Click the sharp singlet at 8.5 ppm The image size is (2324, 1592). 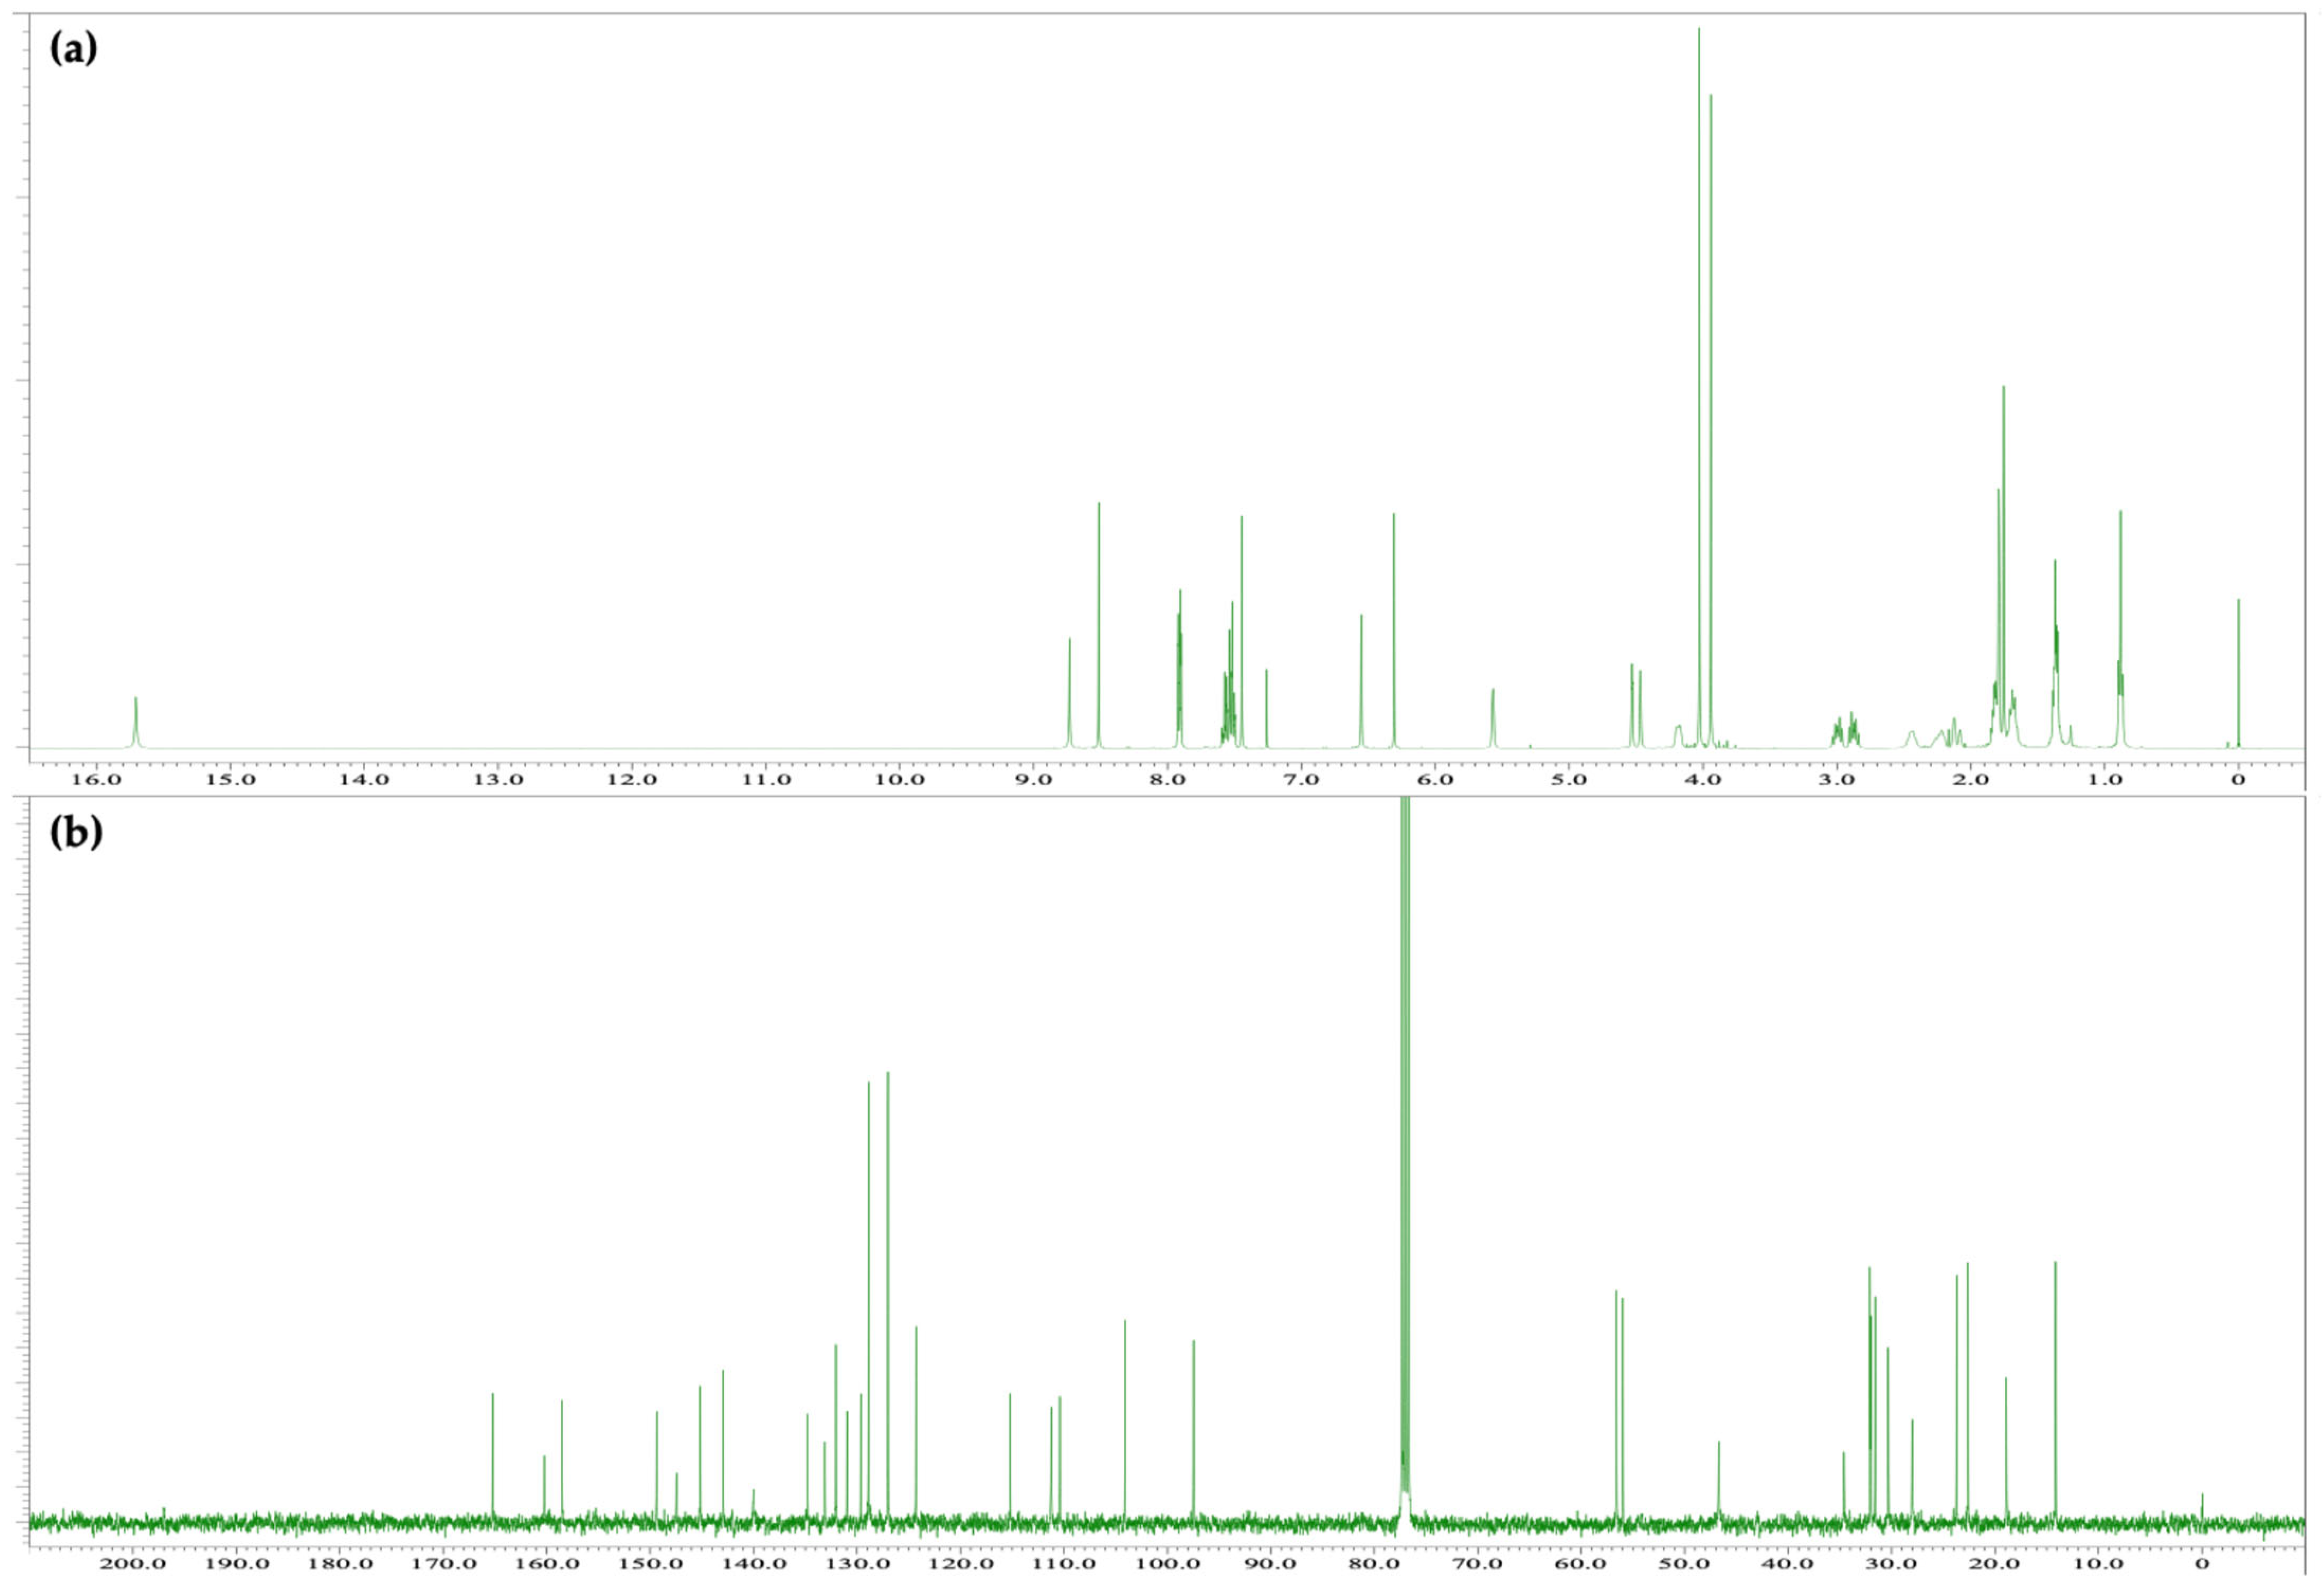[1099, 625]
